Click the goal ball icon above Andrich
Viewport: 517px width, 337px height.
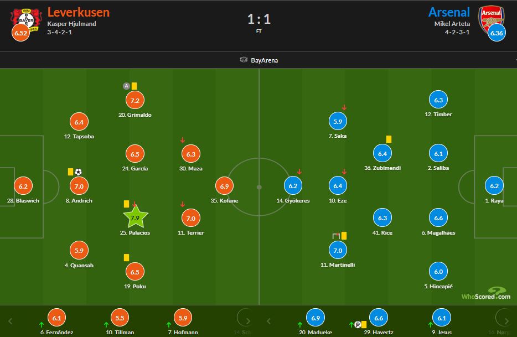click(78, 172)
